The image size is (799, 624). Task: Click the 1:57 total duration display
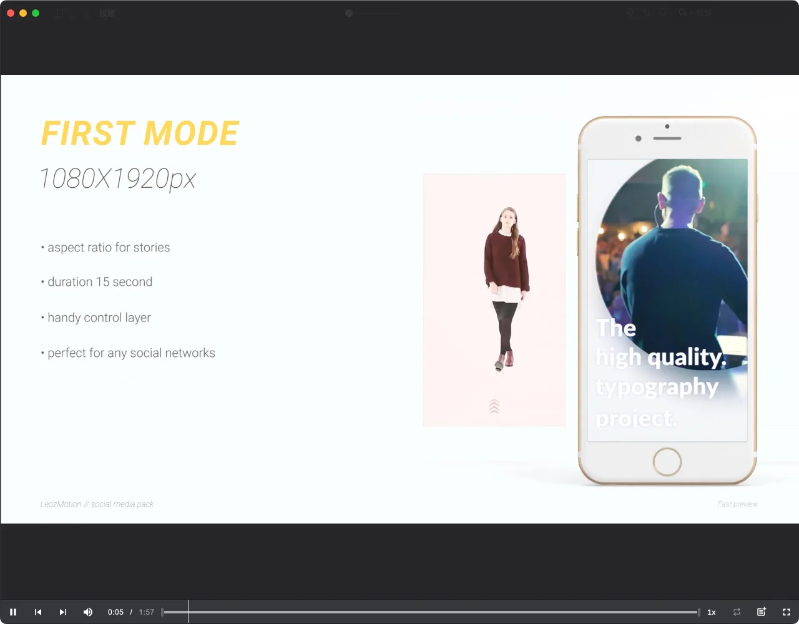click(147, 612)
